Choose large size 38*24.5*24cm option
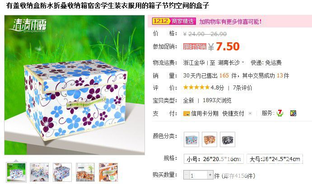The height and width of the screenshot is (184, 312). [x=275, y=159]
